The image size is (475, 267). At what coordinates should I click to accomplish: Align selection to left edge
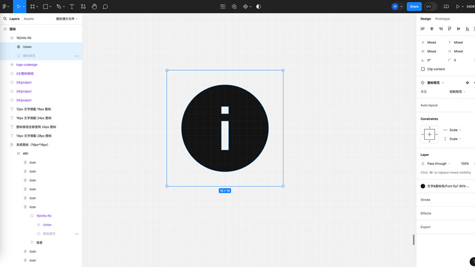click(x=423, y=29)
